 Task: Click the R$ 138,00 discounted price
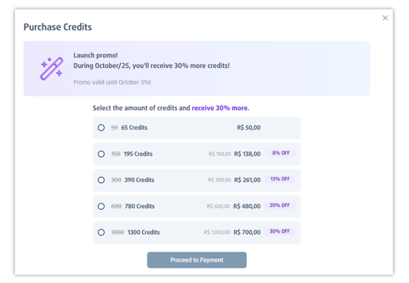(247, 154)
